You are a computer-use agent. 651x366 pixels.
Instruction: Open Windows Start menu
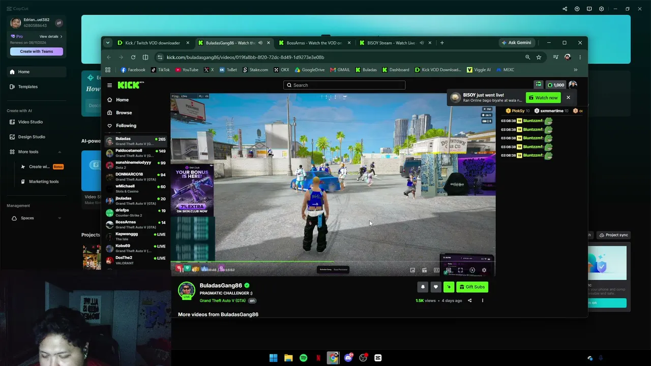pyautogui.click(x=273, y=358)
